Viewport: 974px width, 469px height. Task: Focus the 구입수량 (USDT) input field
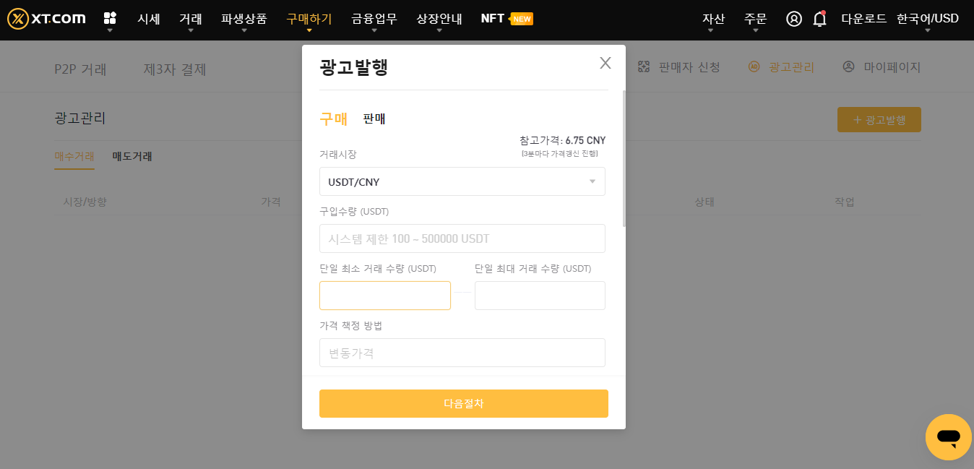[462, 238]
